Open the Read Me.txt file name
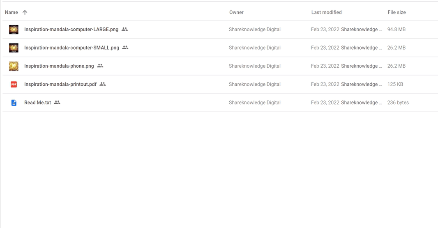The width and height of the screenshot is (438, 228). point(37,103)
